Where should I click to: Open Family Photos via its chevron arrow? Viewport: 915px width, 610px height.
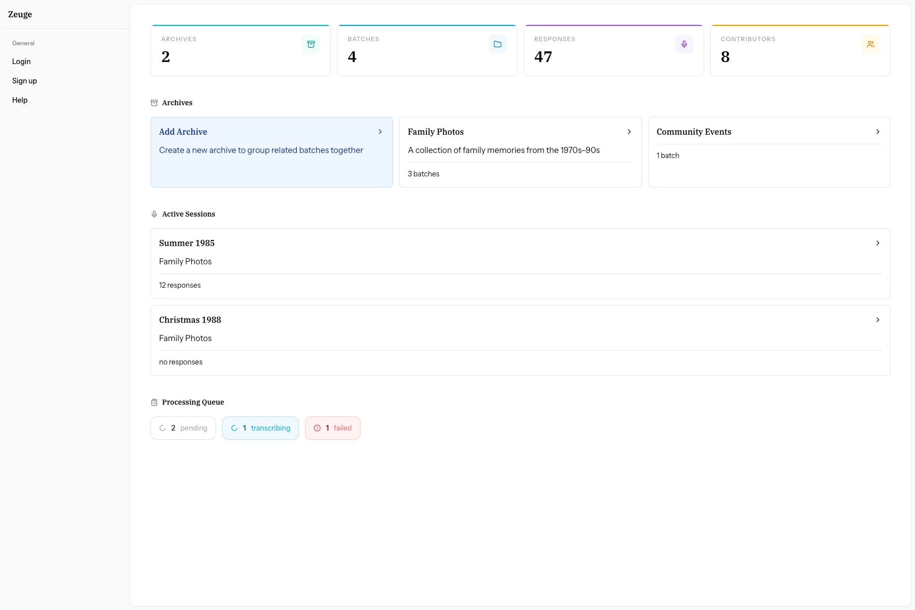coord(629,132)
